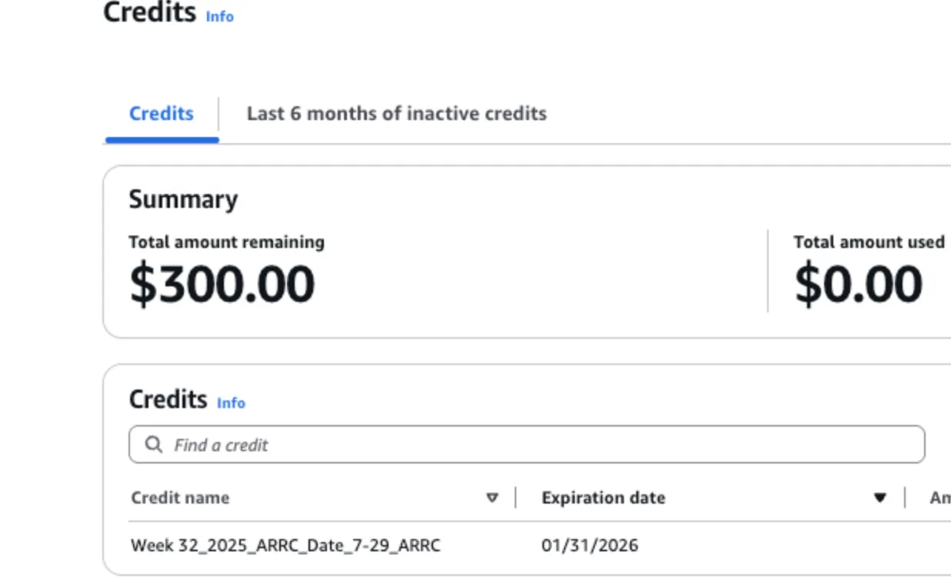
Task: Click the Info icon beside the Credits heading
Action: [222, 17]
